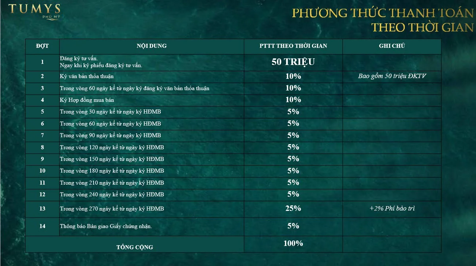Image resolution: width=476 pixels, height=266 pixels.
Task: Click the Ký văn bản thỏa thuận row
Action: (233, 77)
